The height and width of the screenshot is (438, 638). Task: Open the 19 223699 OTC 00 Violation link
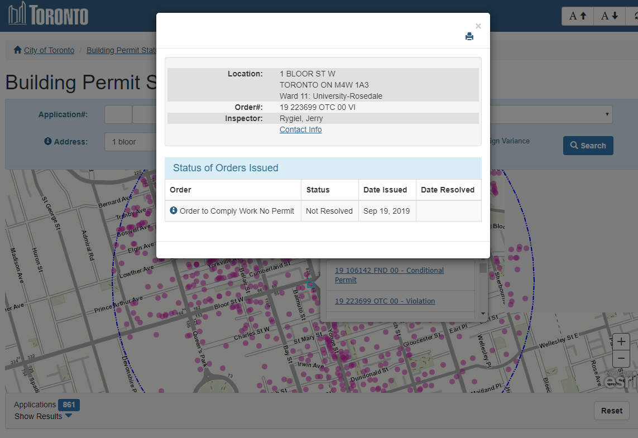pyautogui.click(x=385, y=301)
